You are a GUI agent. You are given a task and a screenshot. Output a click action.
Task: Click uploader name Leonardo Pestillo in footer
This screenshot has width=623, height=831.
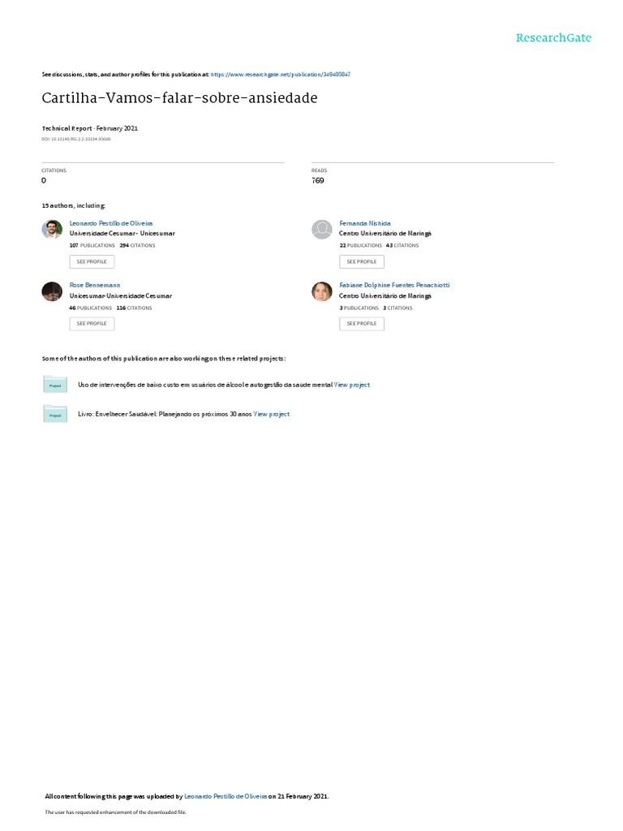click(x=226, y=796)
